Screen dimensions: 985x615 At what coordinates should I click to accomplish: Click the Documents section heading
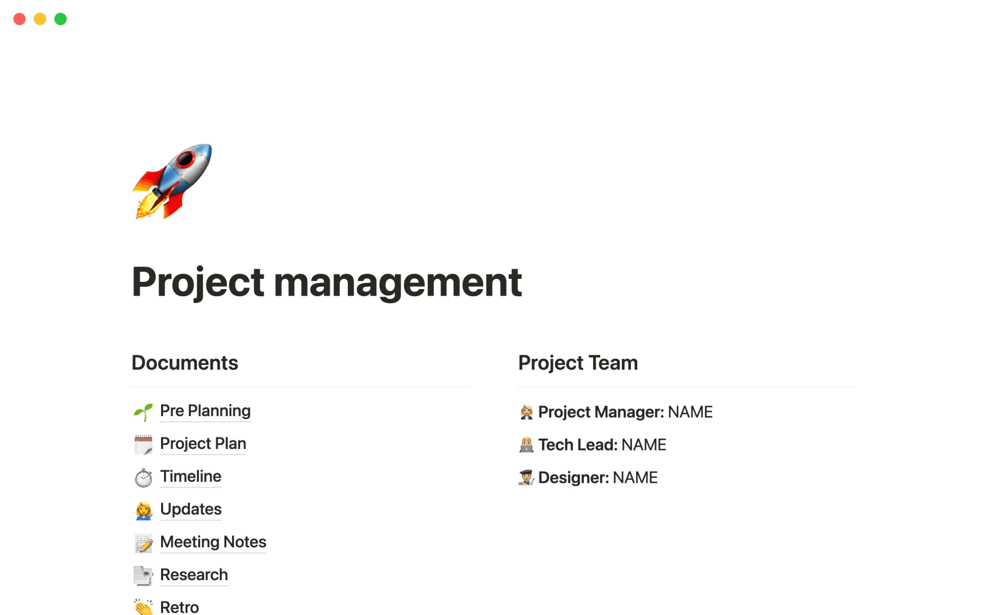[x=185, y=363]
